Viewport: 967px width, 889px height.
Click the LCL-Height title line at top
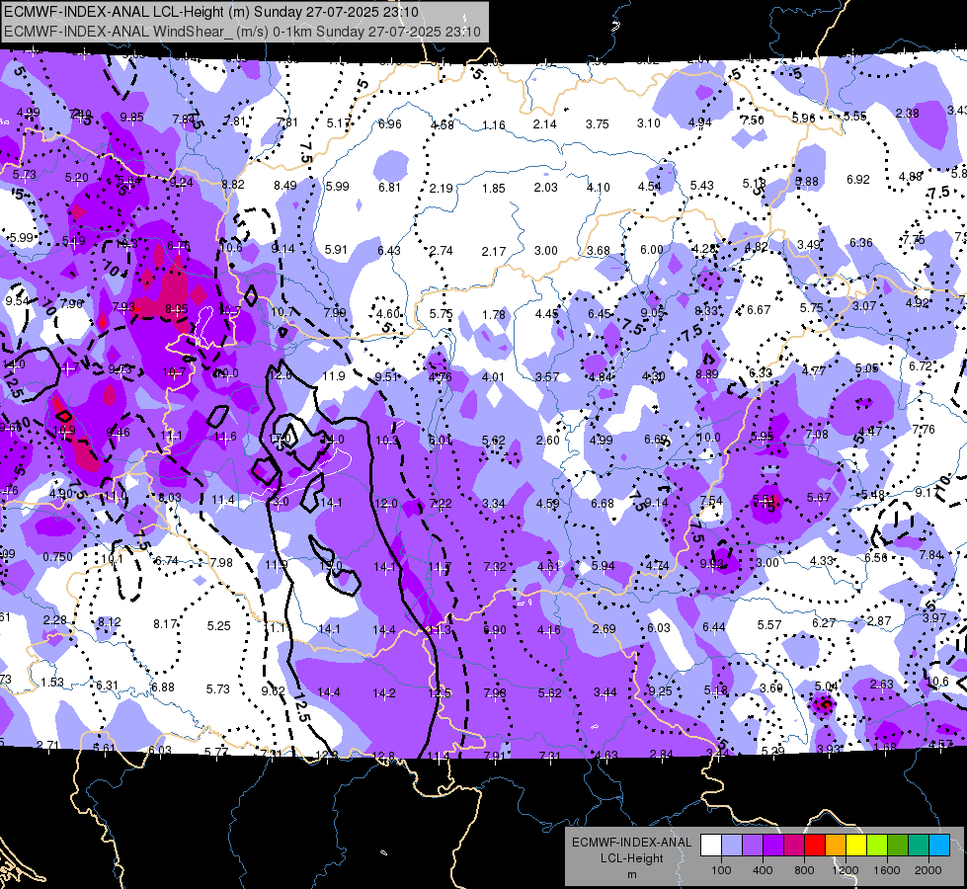211,12
